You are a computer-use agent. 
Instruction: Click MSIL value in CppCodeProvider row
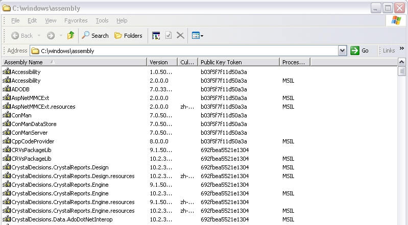tap(289, 141)
